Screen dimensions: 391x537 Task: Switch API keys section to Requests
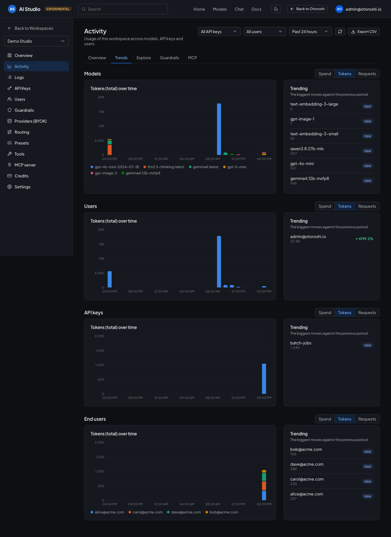[367, 312]
